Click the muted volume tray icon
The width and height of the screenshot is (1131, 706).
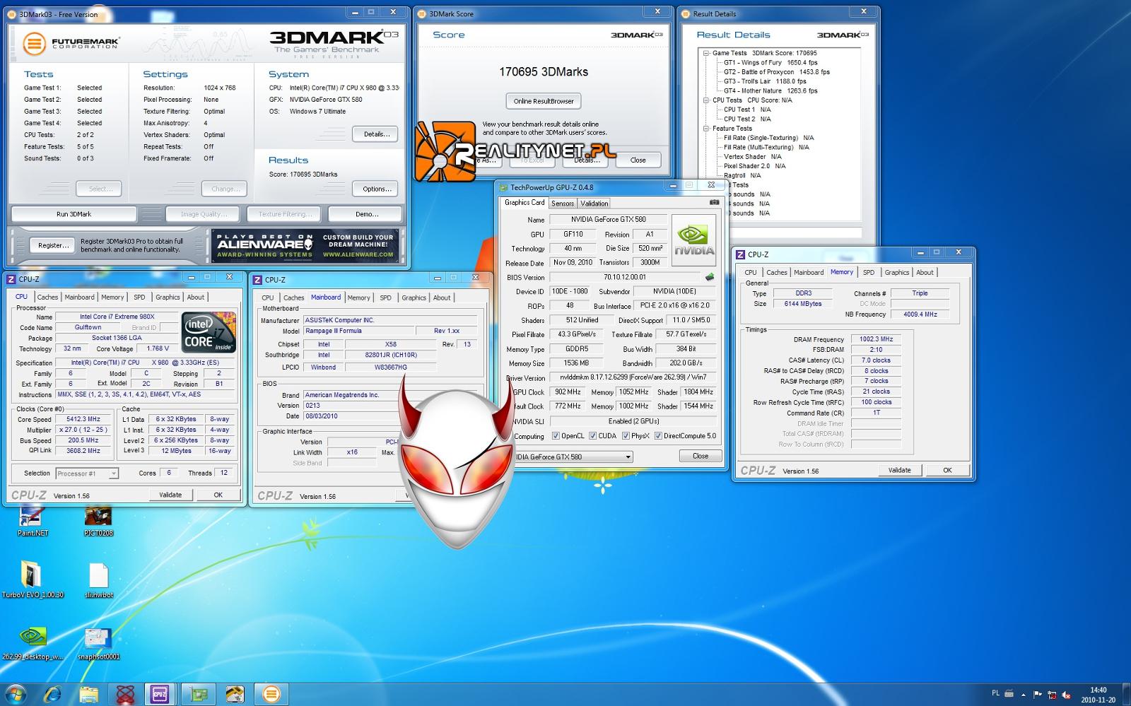point(1067,695)
